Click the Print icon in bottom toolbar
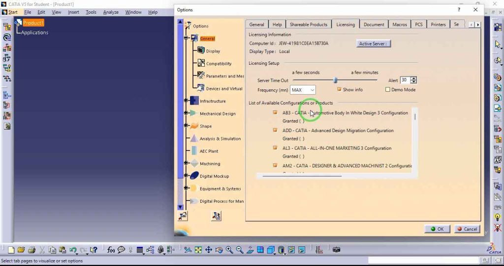504x266 pixels. (x=31, y=250)
